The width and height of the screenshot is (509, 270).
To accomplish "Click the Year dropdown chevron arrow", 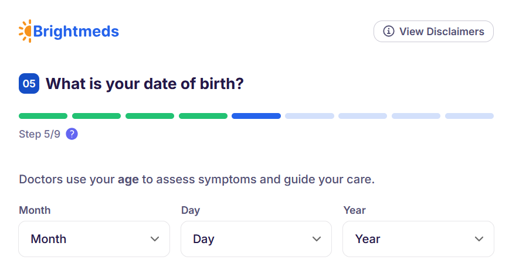I will point(479,239).
